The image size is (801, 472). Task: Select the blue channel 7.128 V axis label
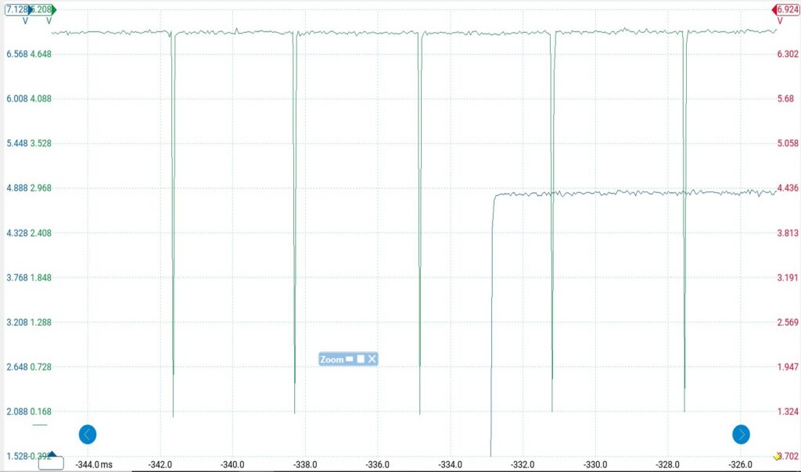pos(16,9)
